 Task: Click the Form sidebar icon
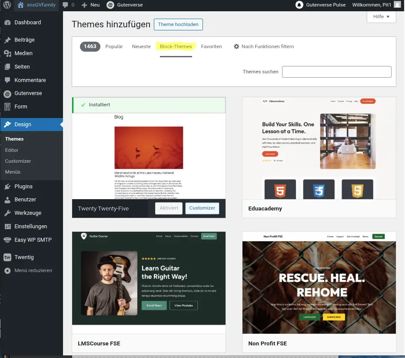(x=7, y=107)
